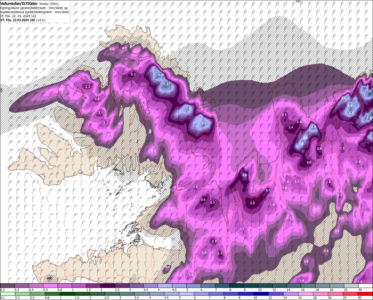
Task: Click the 7.4 precipitation value on the map
Action: [x=369, y=118]
